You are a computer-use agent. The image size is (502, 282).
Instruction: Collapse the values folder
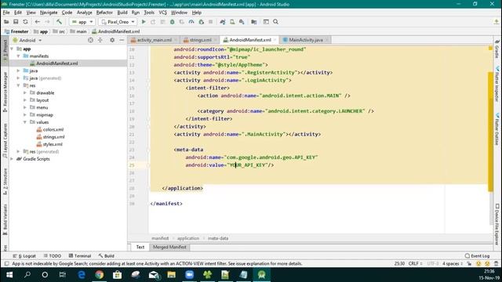point(25,122)
